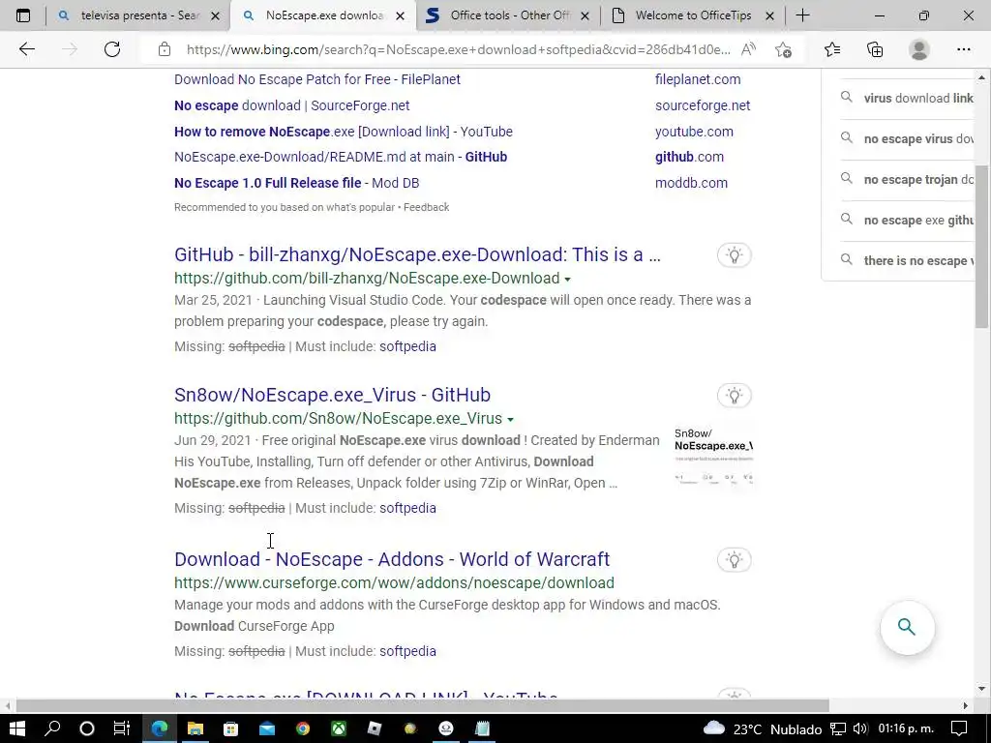Open Download No Escape Patch FilePlanet link
The width and height of the screenshot is (991, 743).
click(x=317, y=79)
